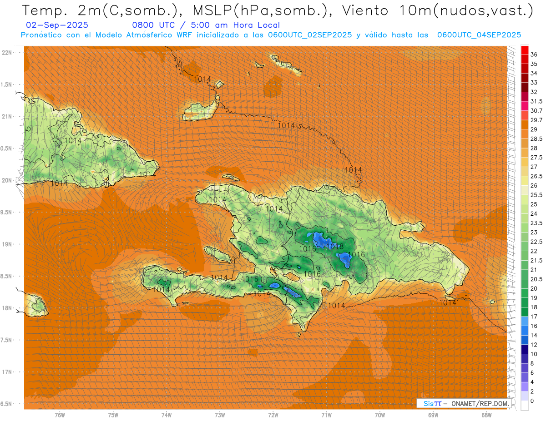Click the legend value 17
The image size is (546, 421).
coord(534,317)
